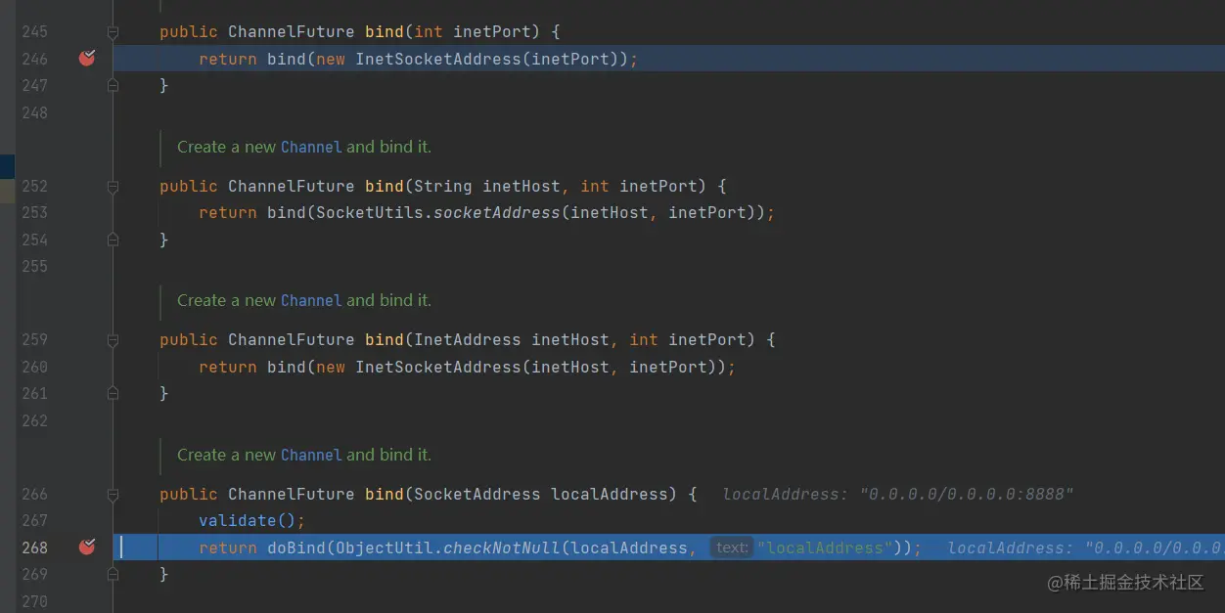Click the fold end marker on line 269
1225x613 pixels.
click(113, 575)
